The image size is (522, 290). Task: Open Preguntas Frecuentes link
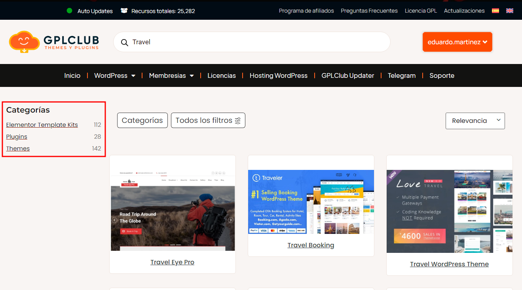369,11
